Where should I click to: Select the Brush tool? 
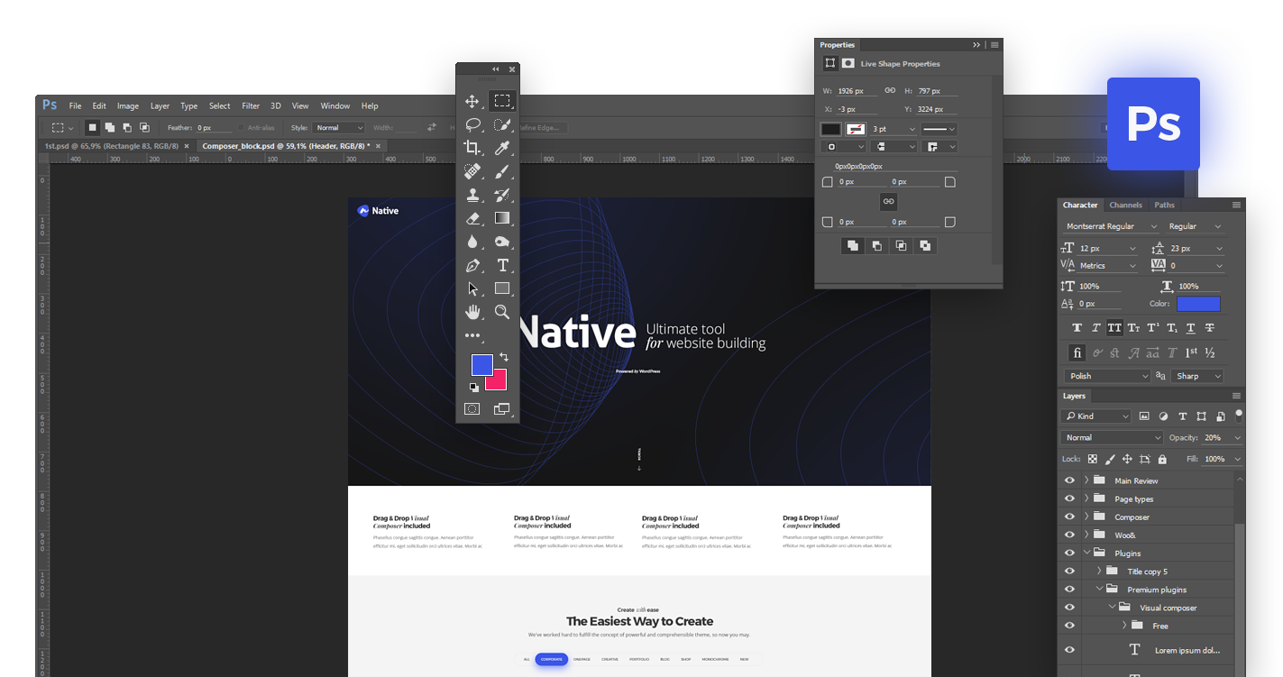pyautogui.click(x=502, y=171)
